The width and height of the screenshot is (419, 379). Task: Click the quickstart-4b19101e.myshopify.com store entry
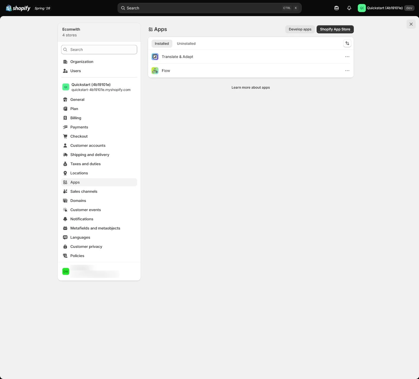tap(99, 87)
